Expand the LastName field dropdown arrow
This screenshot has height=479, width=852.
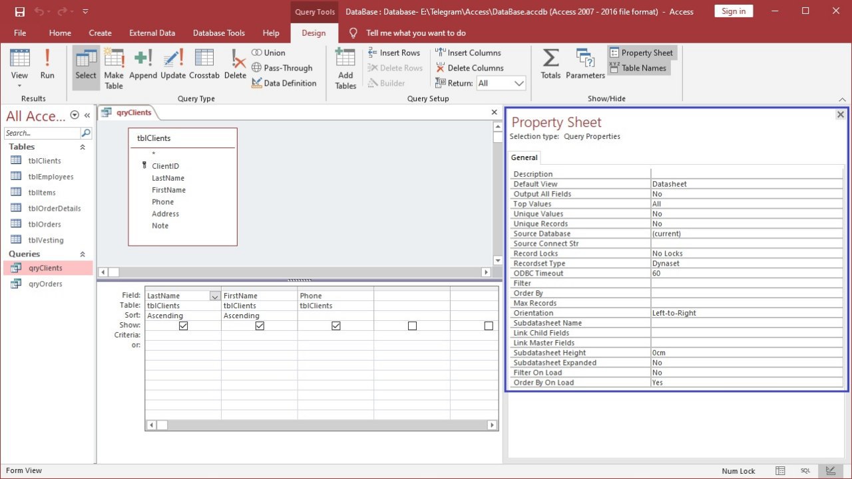coord(214,296)
